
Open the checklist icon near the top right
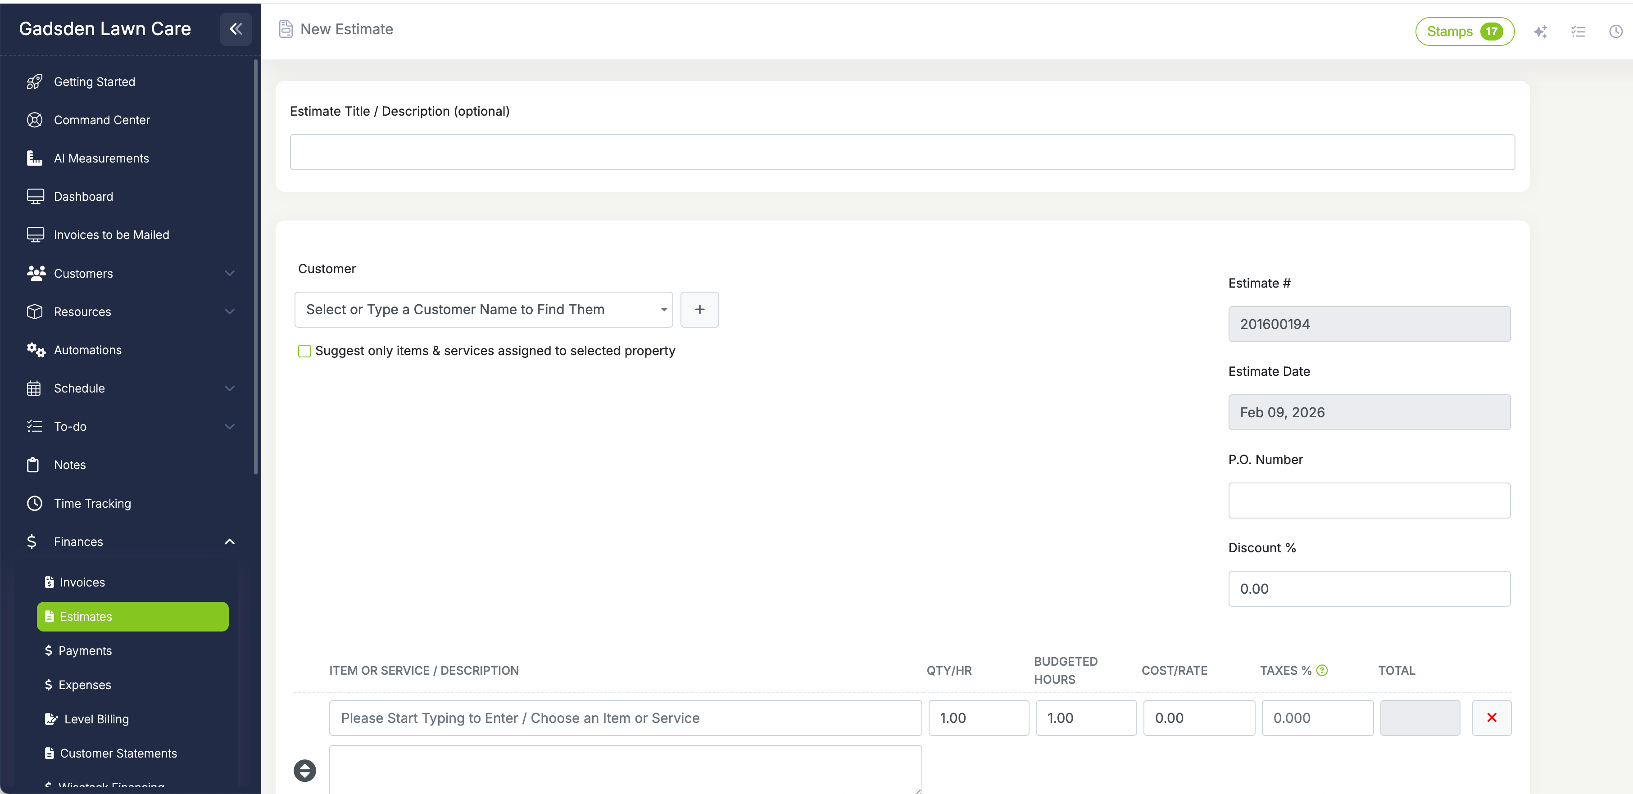1579,31
